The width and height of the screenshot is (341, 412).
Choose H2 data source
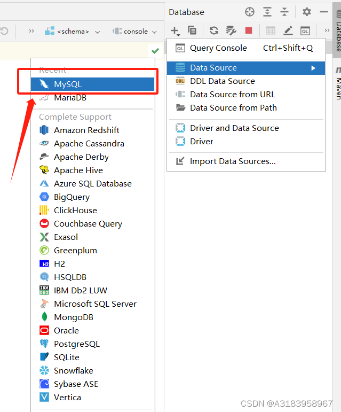coord(92,264)
